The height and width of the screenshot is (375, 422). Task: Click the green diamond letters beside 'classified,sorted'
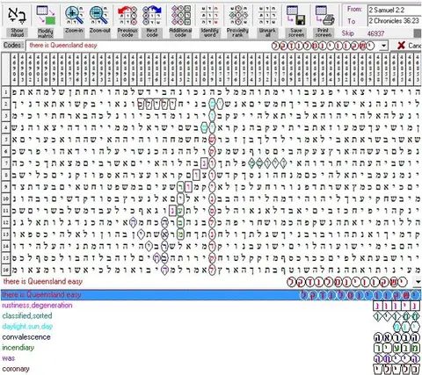coord(397,316)
